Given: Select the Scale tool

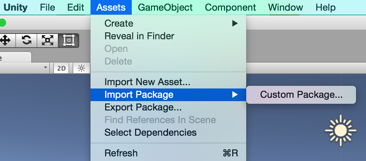Looking at the screenshot, I should tap(48, 41).
